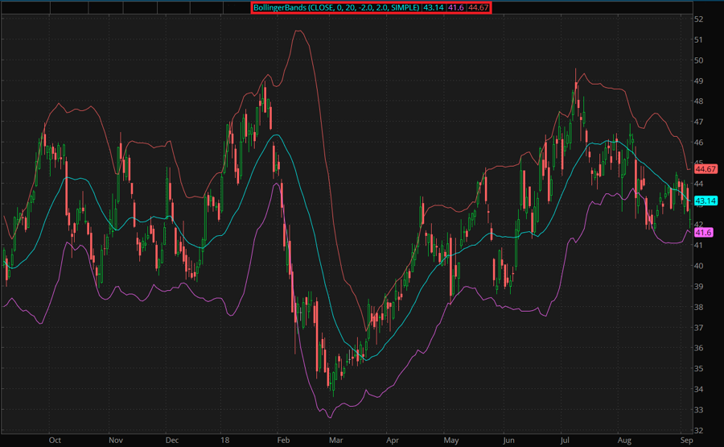Select the red 44.67 price bubble on axis
Screen dimensions: 724x447
(x=705, y=169)
